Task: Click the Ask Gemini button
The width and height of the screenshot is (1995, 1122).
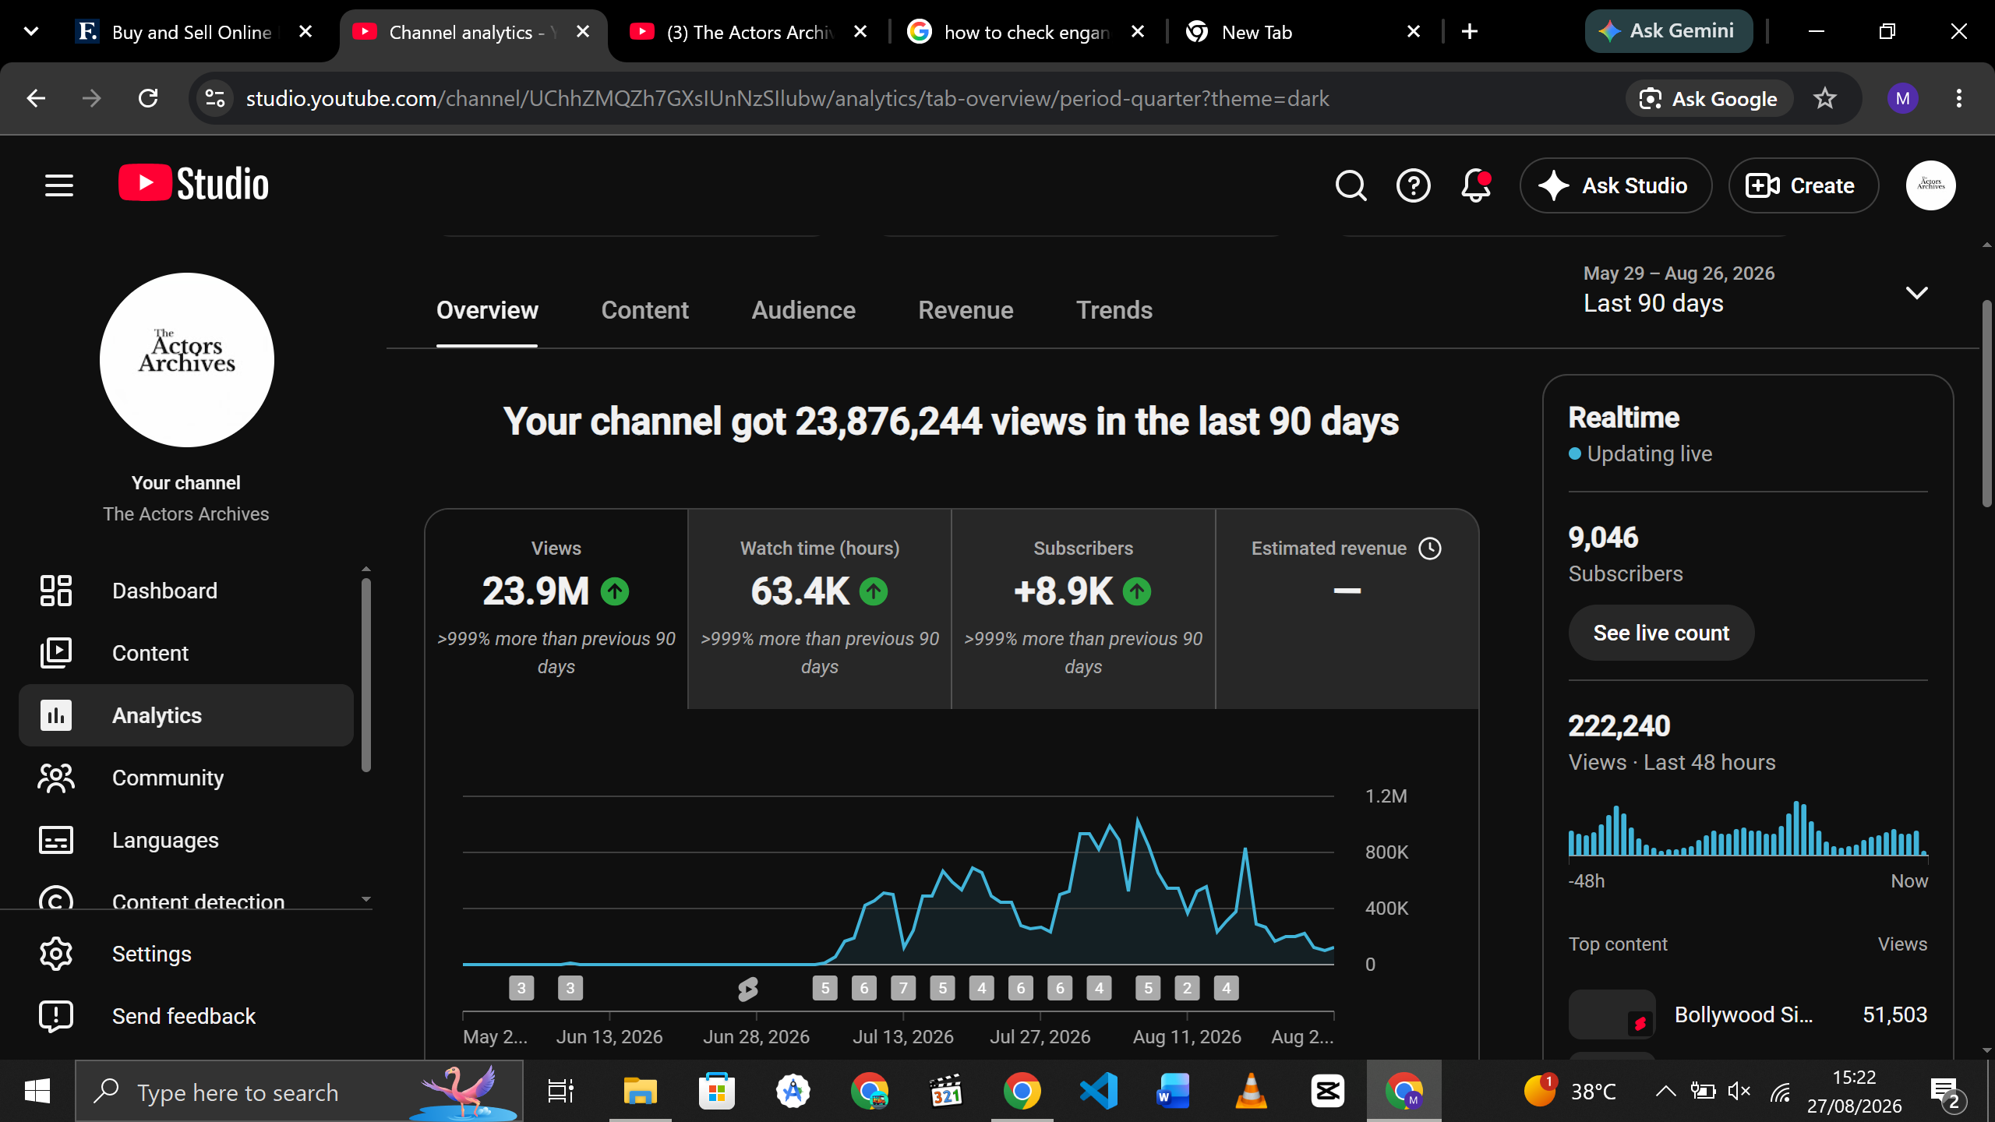Action: click(1668, 31)
